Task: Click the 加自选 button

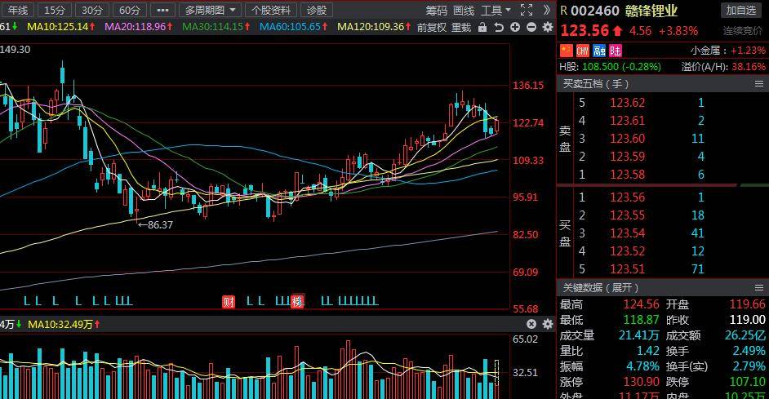Action: [740, 10]
